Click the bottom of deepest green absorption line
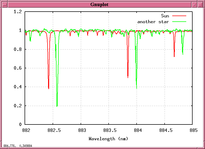205x149 pixels. pyautogui.click(x=57, y=106)
